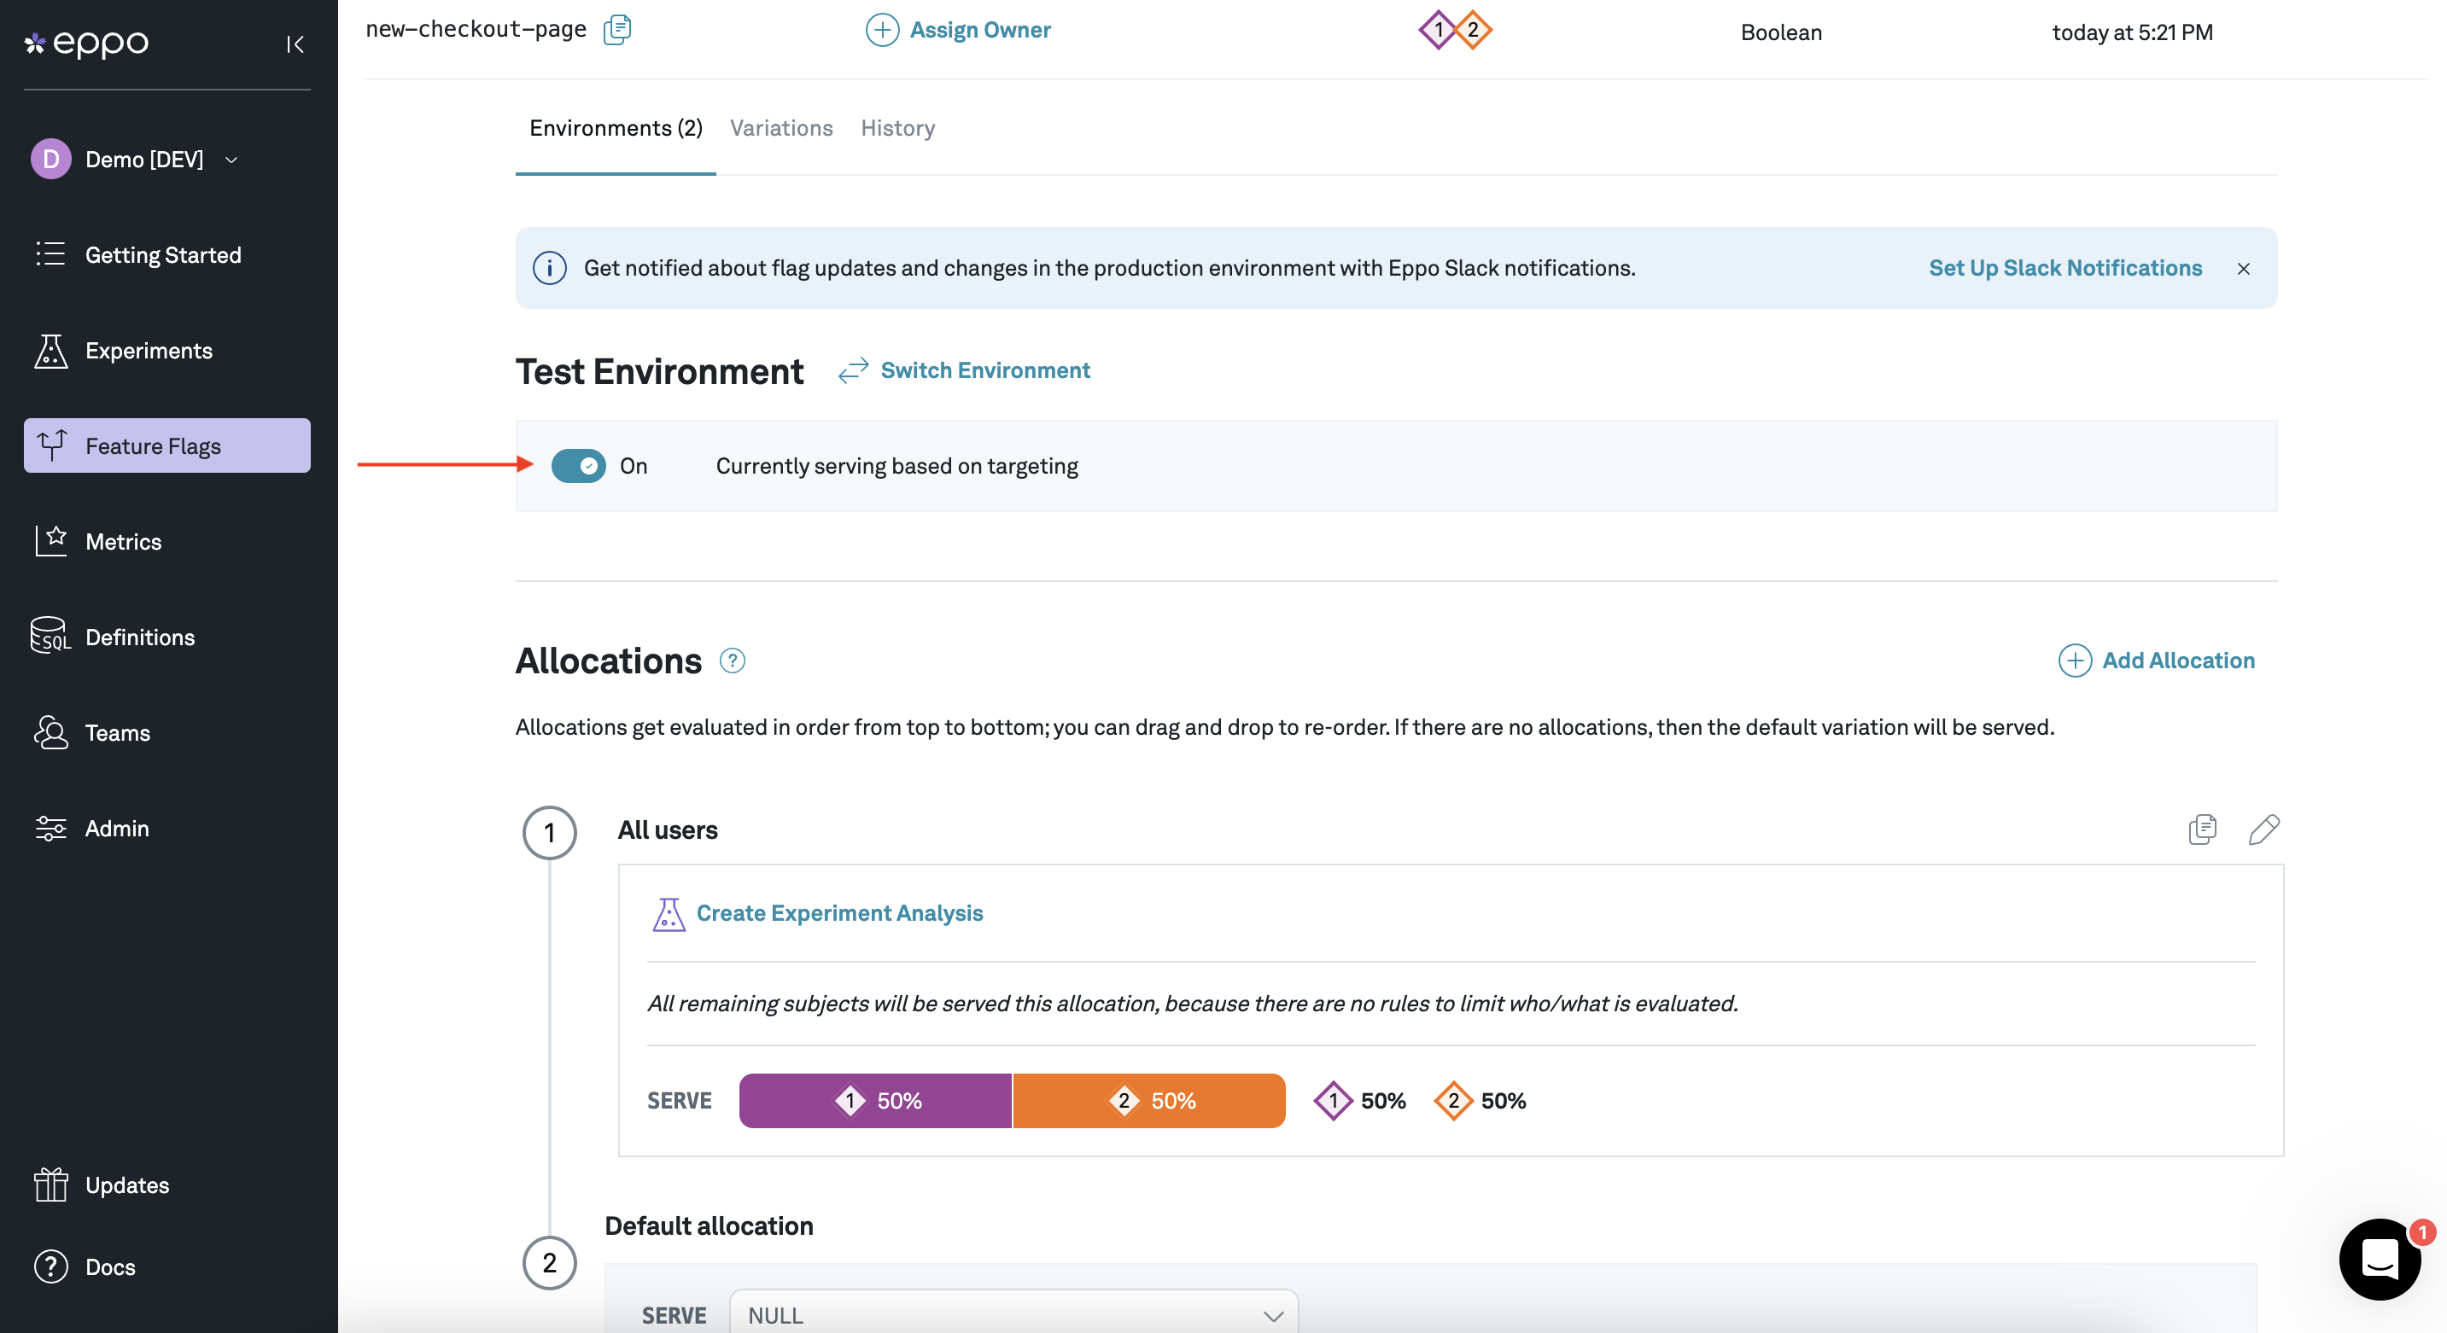
Task: Select Feature Flags in the sidebar
Action: 167,445
